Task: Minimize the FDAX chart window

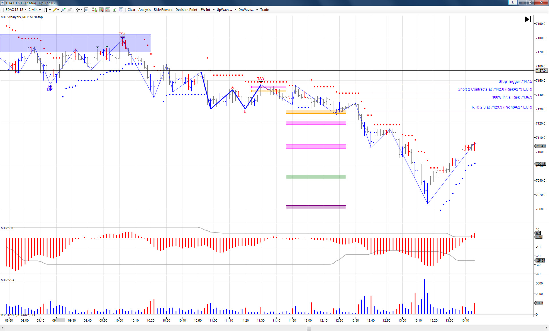Action: pyautogui.click(x=523, y=2)
